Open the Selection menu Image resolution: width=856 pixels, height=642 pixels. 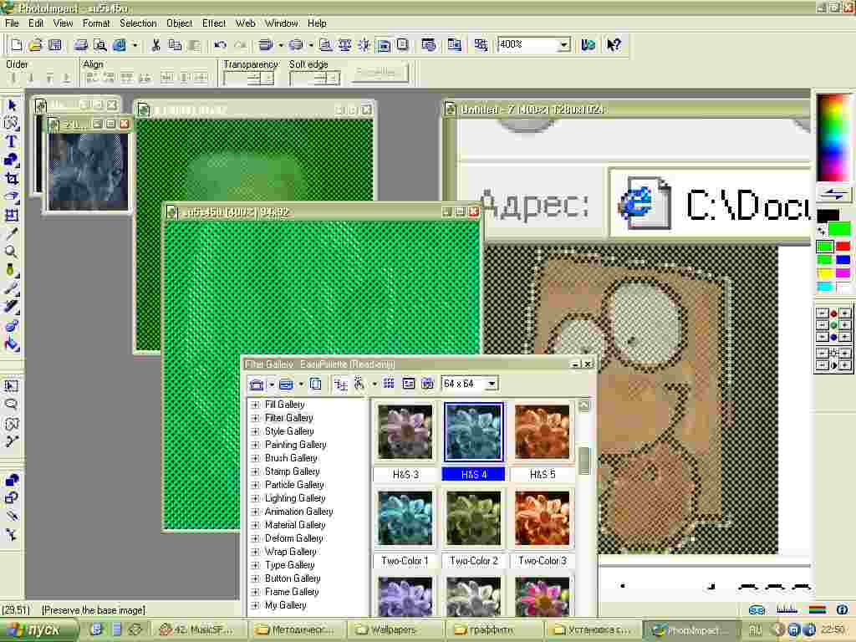point(138,23)
